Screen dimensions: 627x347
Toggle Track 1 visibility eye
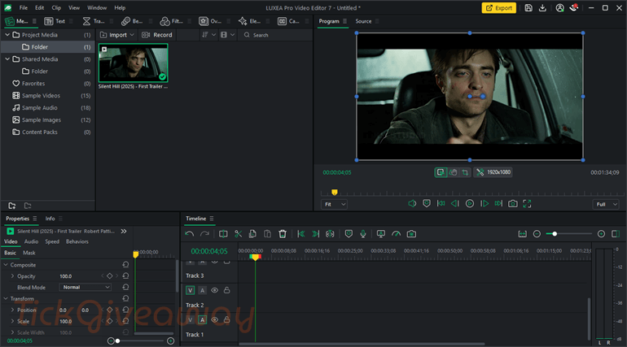(215, 320)
